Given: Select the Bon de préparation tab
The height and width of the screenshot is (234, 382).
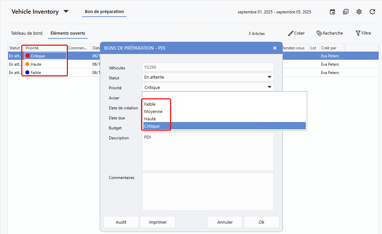Looking at the screenshot, I should [x=104, y=12].
